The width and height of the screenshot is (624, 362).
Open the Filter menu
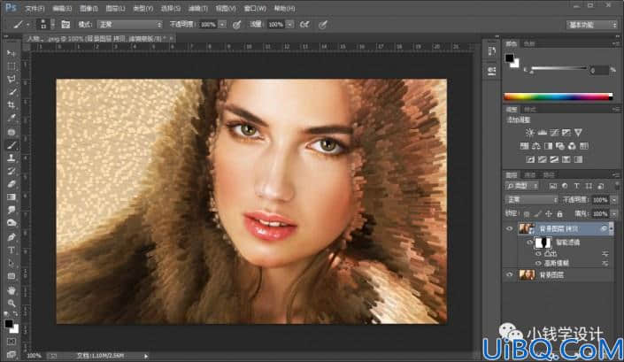click(x=197, y=8)
